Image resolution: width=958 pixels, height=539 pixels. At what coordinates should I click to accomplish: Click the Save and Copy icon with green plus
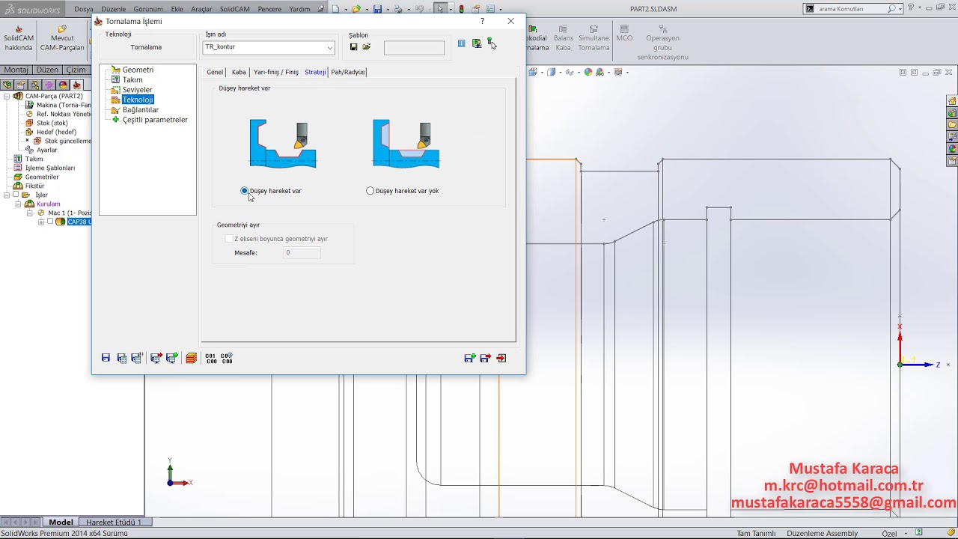coord(470,359)
